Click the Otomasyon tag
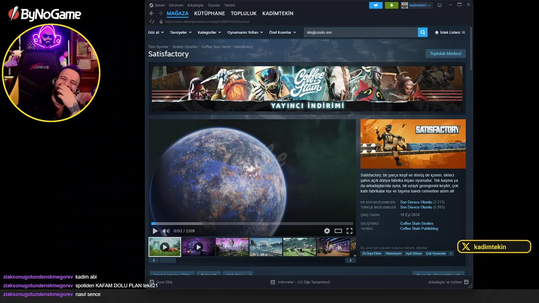This screenshot has width=539, height=303. click(393, 253)
